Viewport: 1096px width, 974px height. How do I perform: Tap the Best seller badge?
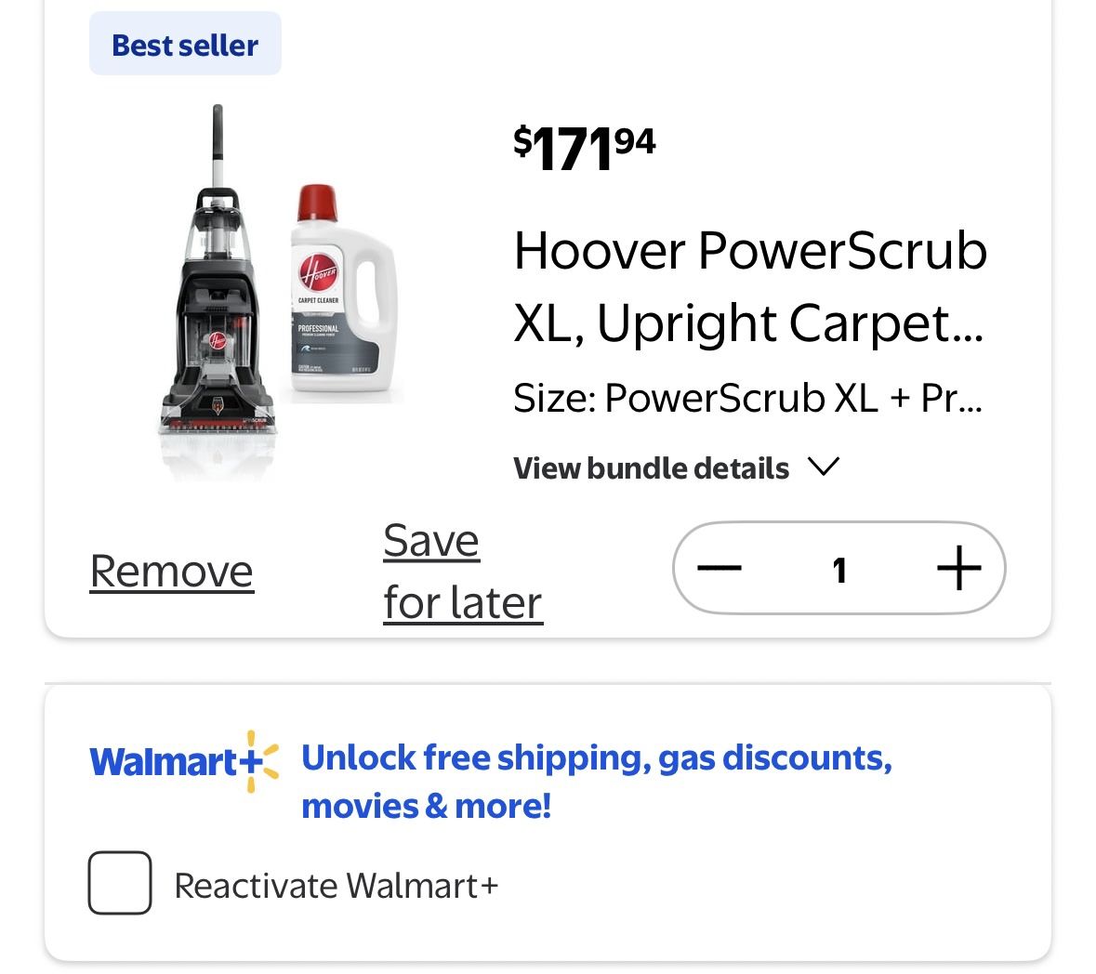(x=185, y=45)
